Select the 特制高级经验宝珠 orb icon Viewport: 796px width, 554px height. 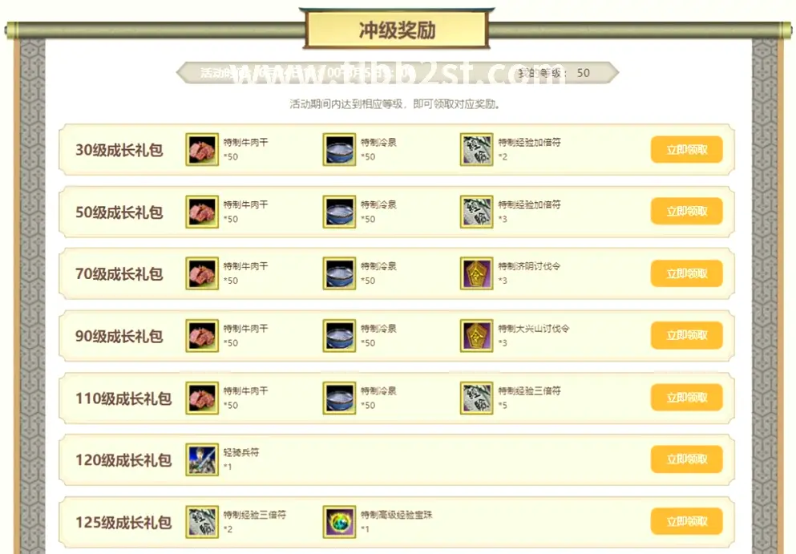(x=339, y=522)
